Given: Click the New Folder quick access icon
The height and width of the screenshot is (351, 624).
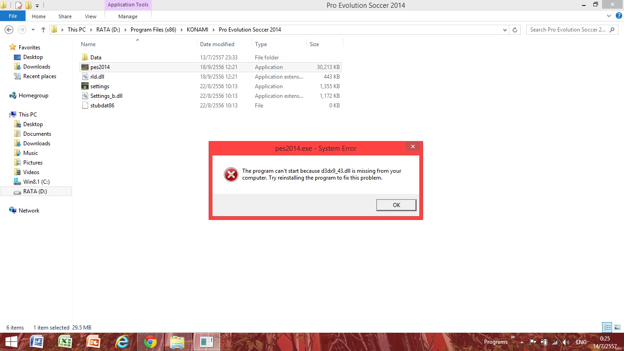Looking at the screenshot, I should (28, 5).
